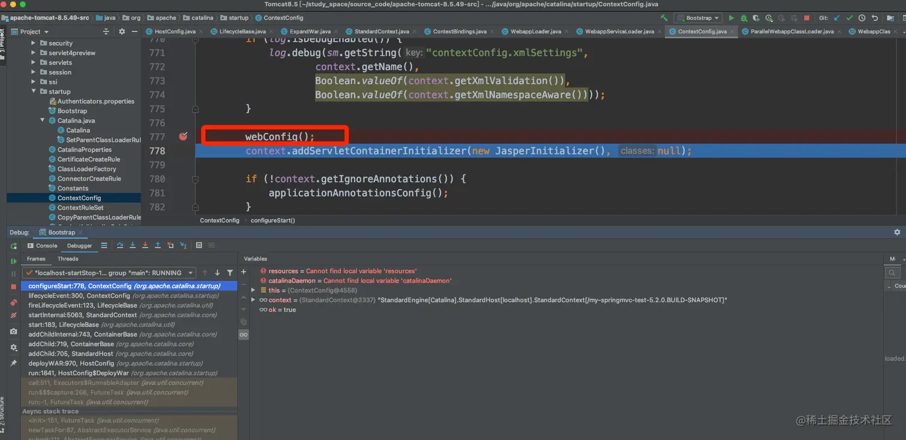Click New Watch plus icon

[x=243, y=272]
